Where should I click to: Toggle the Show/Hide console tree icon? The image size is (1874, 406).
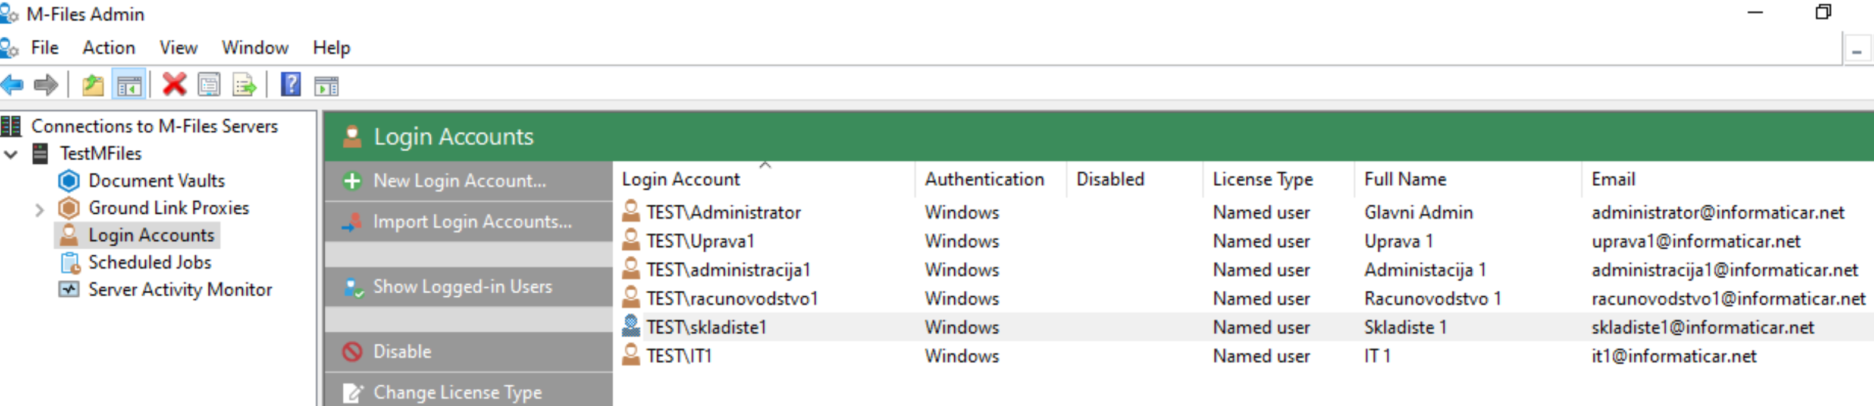(129, 85)
